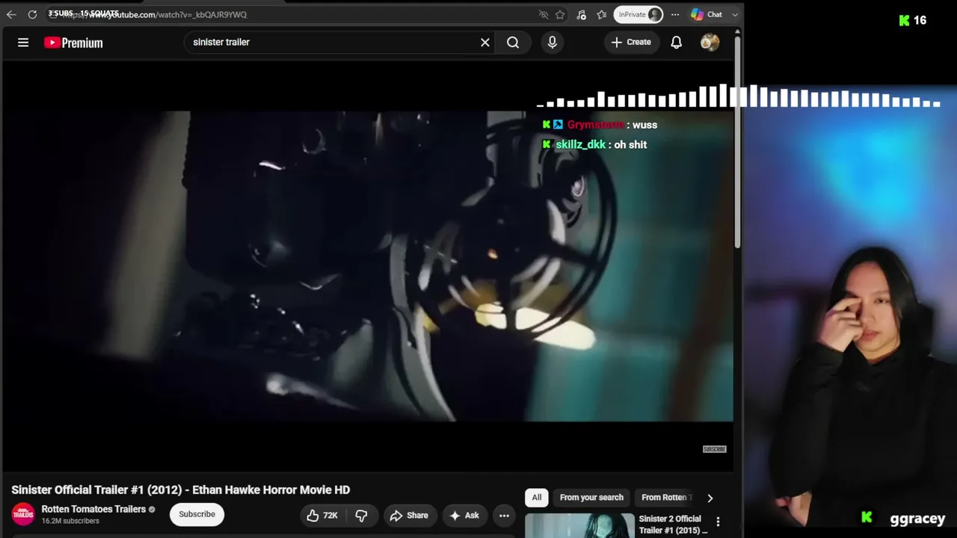Click the page vertical scrollbar
Viewport: 957px width, 538px height.
(738, 142)
